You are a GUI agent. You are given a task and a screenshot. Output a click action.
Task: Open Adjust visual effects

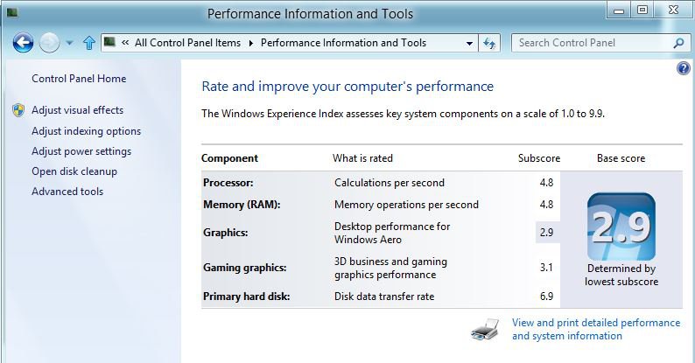click(x=78, y=110)
